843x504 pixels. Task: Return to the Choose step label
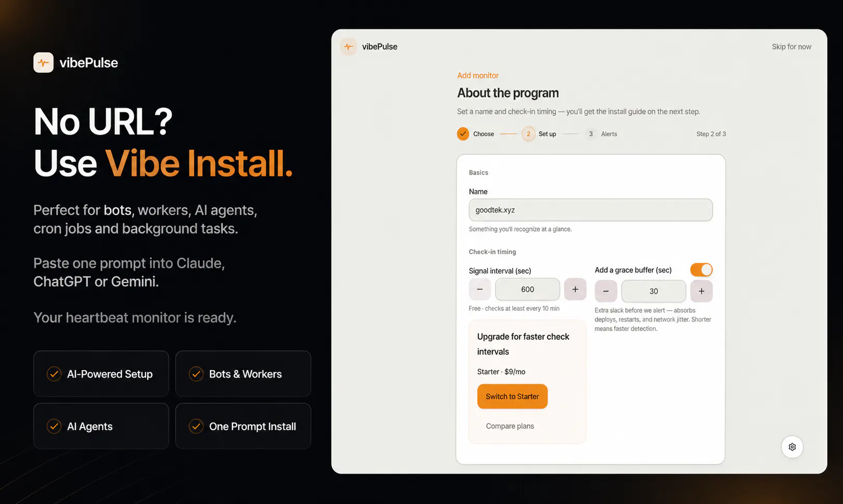pos(484,134)
